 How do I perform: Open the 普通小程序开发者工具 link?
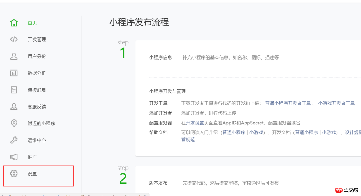(x=288, y=103)
